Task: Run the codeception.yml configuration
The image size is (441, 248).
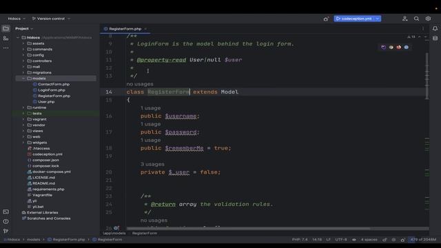Action: (x=353, y=19)
